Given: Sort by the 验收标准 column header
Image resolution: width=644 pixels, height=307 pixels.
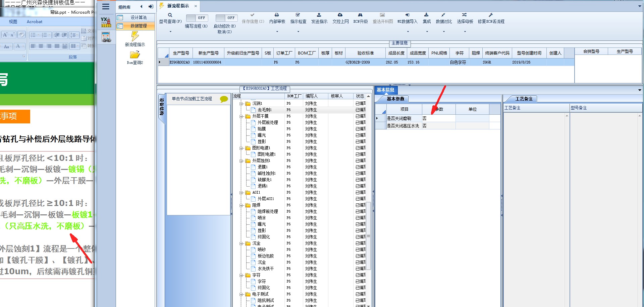Looking at the screenshot, I should (365, 53).
